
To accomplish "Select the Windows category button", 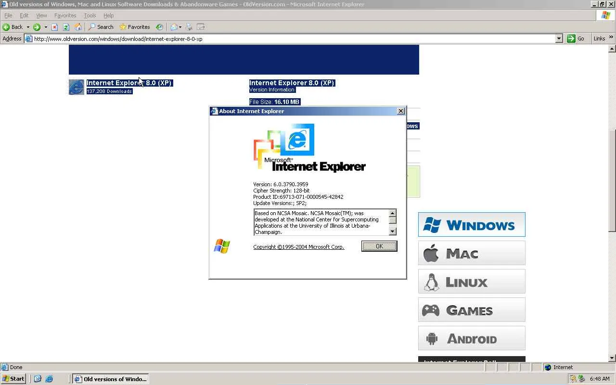I will tap(472, 225).
